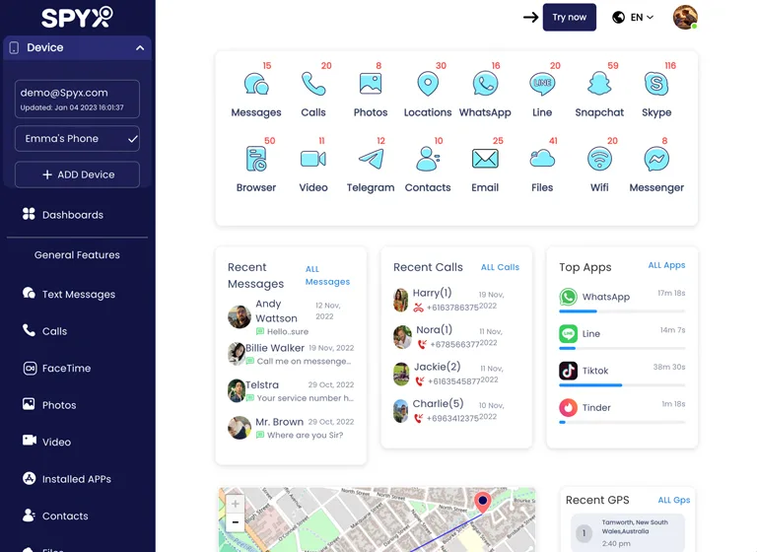
Task: Open the Files cloud icon tile
Action: (x=542, y=159)
